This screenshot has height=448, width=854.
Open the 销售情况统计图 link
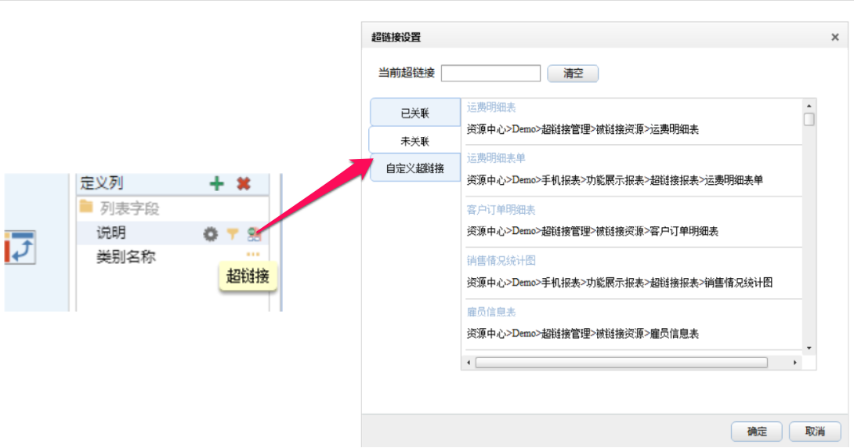501,261
